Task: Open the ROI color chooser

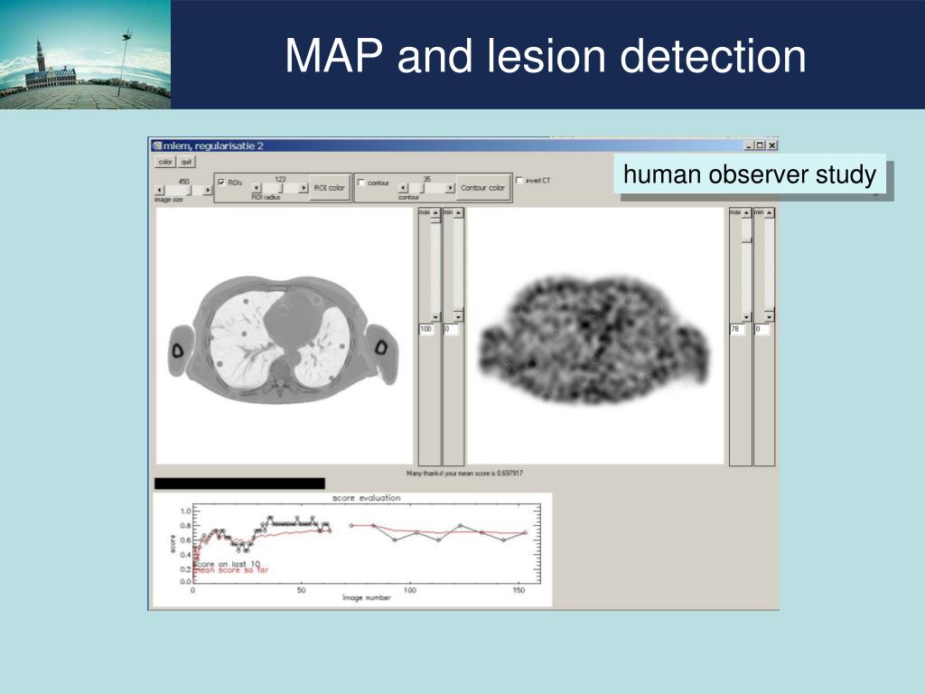Action: pyautogui.click(x=329, y=188)
